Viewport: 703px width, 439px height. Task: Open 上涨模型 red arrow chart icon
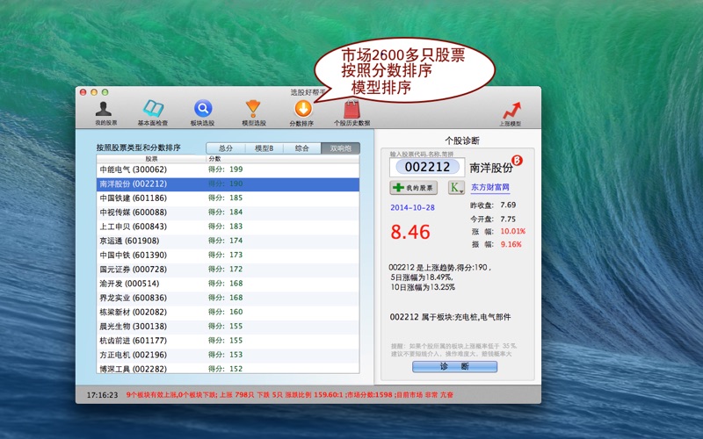(x=510, y=110)
